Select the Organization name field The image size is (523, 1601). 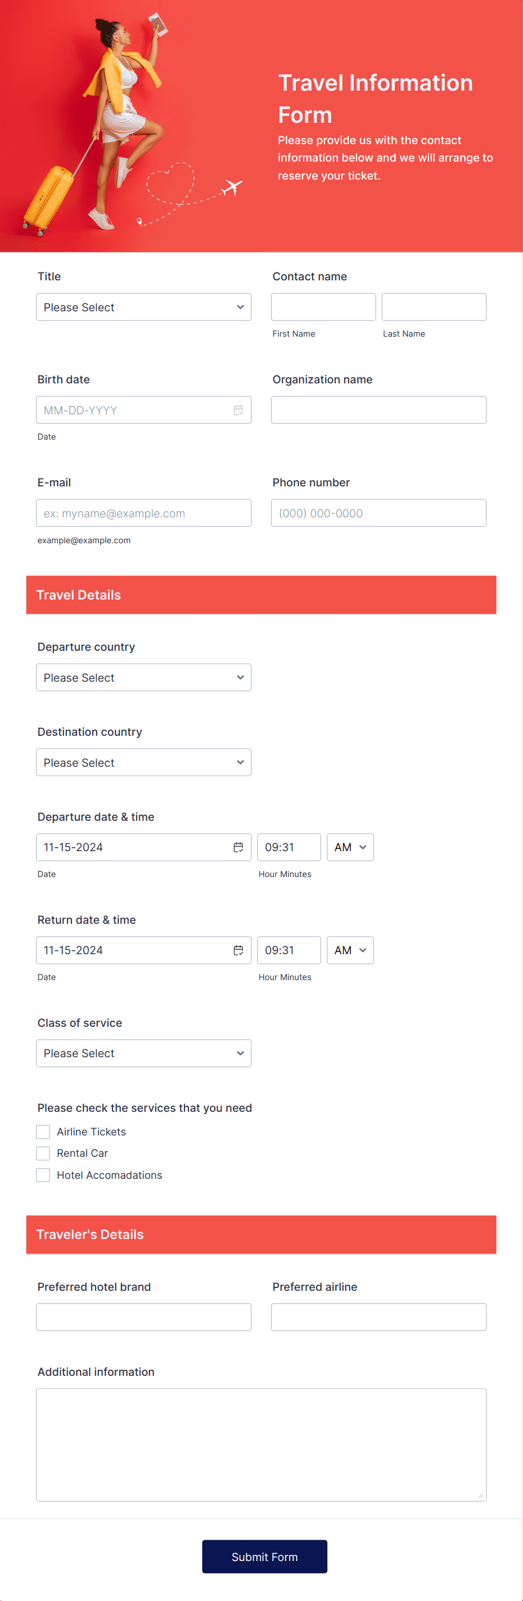point(378,410)
